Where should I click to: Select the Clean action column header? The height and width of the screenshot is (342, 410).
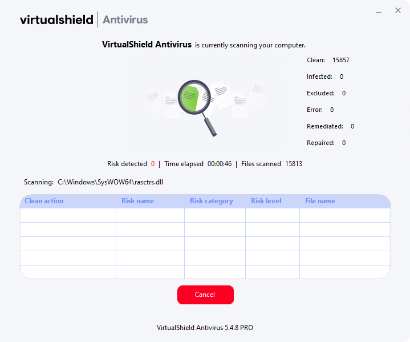(44, 201)
